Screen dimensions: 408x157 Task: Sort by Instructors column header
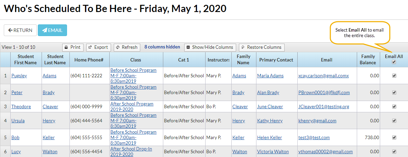coord(218,60)
